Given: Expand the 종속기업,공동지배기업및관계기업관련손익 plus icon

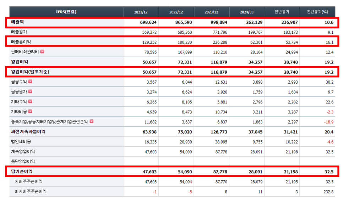Looking at the screenshot, I should 92,122.
